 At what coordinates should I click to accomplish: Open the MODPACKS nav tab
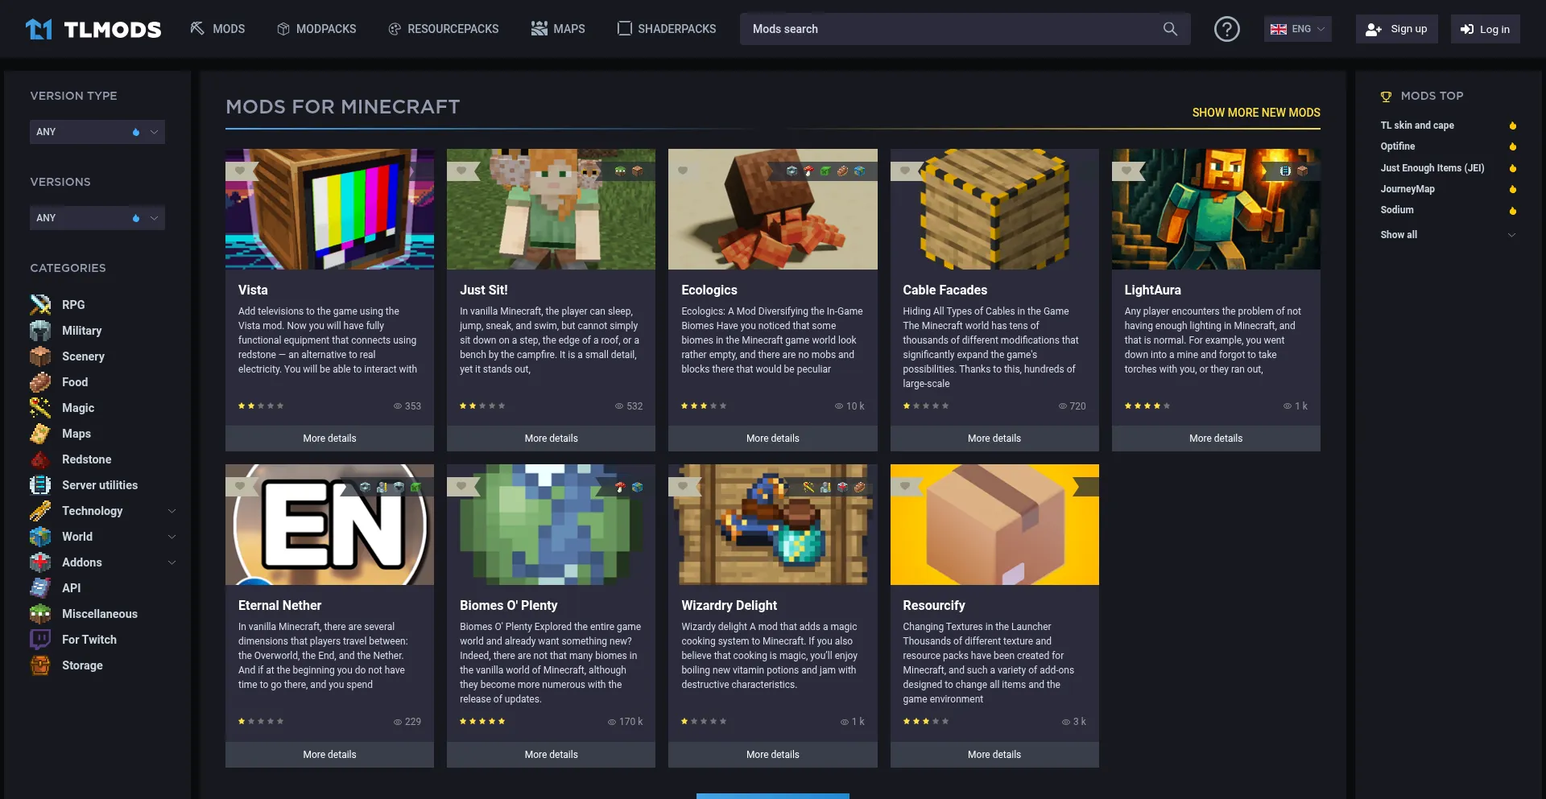[x=316, y=29]
